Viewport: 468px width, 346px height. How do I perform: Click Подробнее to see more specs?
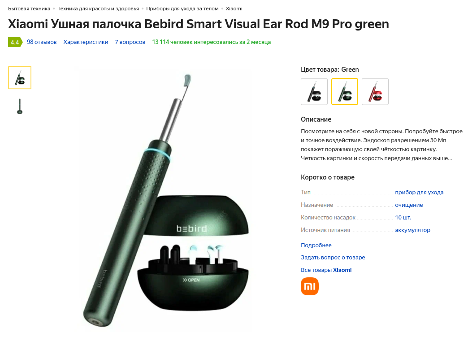coord(316,245)
